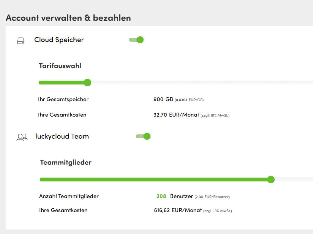313x234 pixels.
Task: Select the green 308 user count value
Action: point(161,196)
